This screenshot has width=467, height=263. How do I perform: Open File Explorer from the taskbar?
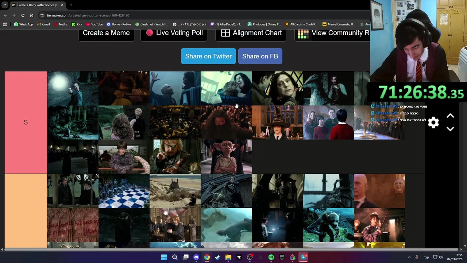[228, 257]
